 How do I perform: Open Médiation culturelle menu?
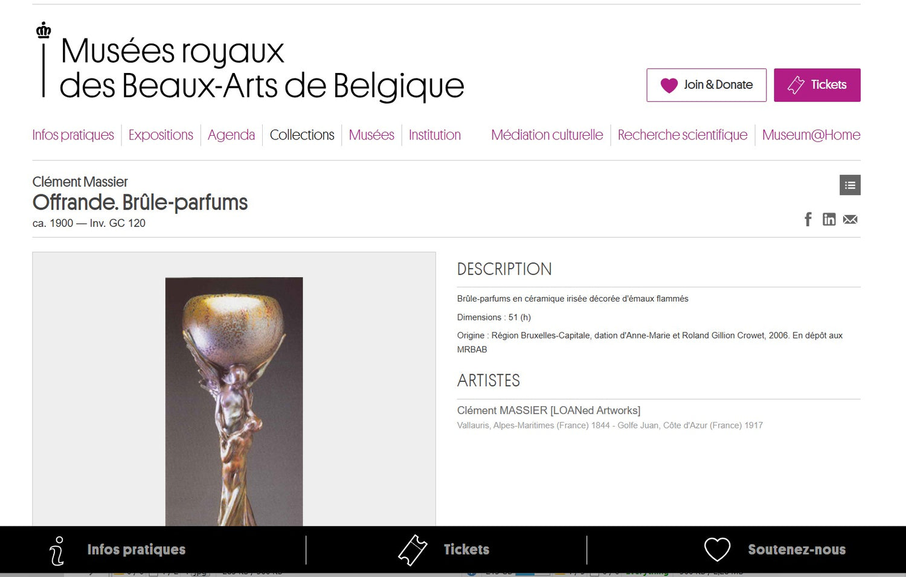click(x=547, y=135)
